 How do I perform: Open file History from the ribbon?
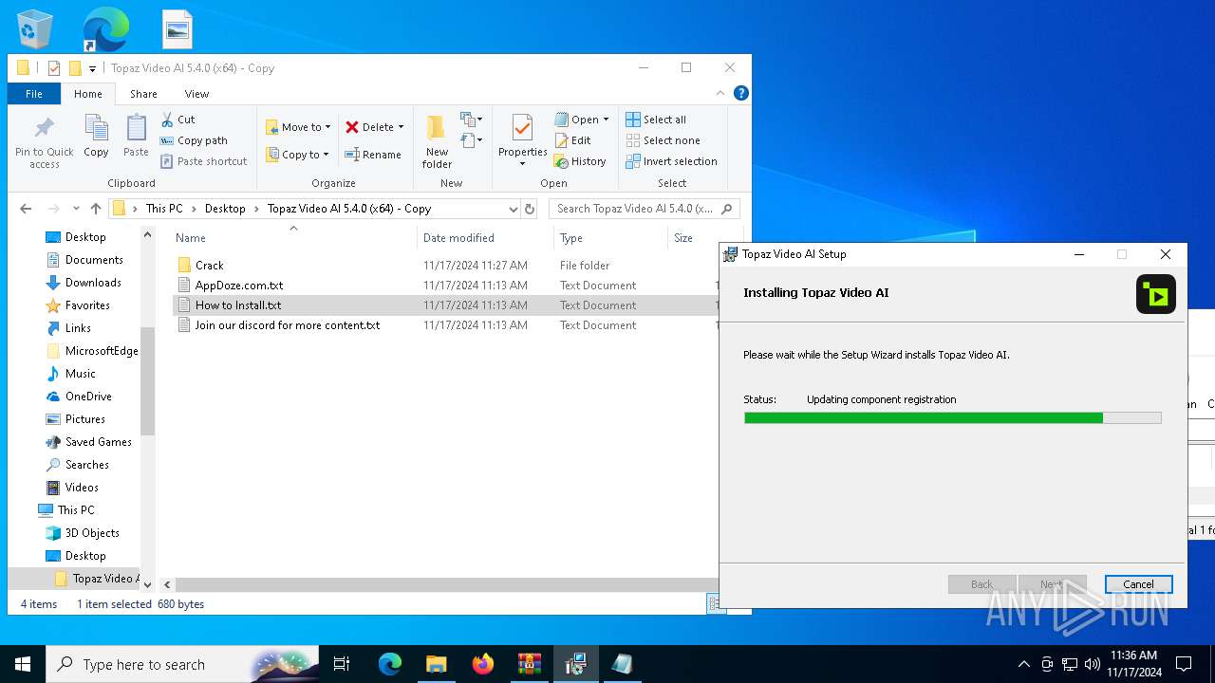(x=580, y=161)
